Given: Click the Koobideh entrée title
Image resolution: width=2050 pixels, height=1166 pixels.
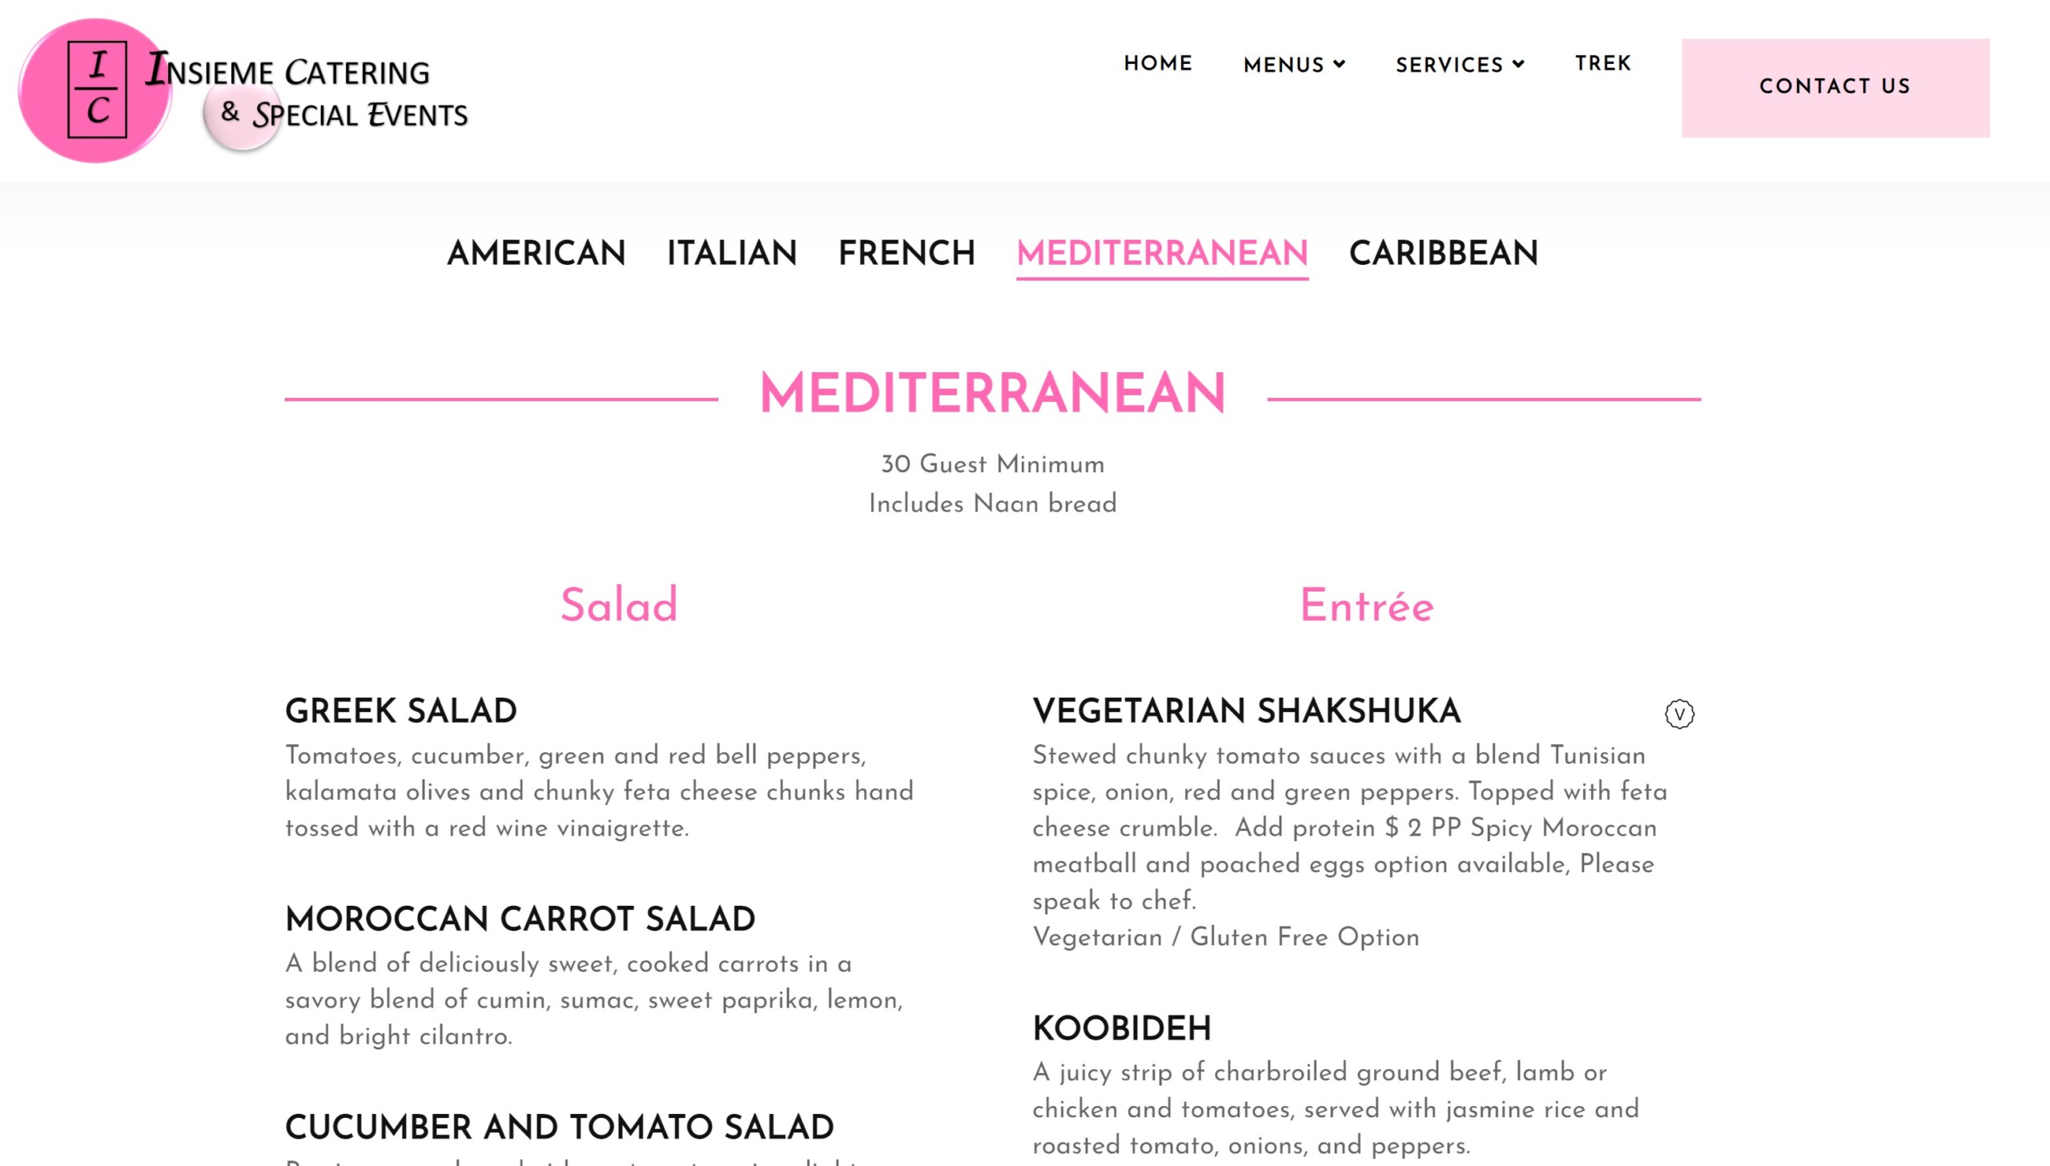Looking at the screenshot, I should (1121, 1029).
